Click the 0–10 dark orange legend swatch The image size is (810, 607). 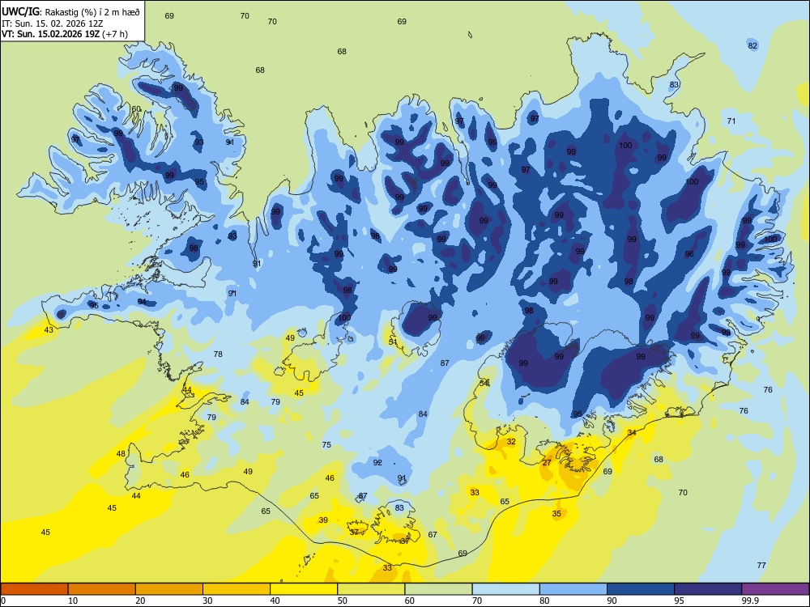pos(34,589)
